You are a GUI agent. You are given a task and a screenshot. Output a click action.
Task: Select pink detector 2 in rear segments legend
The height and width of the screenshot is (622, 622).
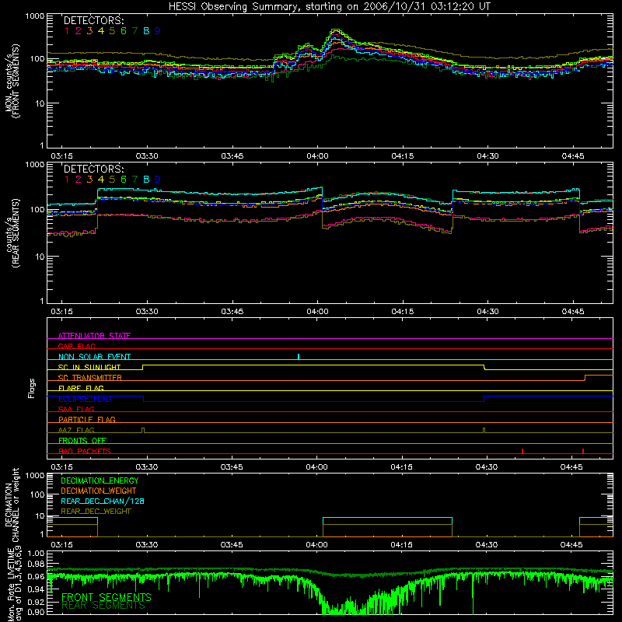click(79, 180)
